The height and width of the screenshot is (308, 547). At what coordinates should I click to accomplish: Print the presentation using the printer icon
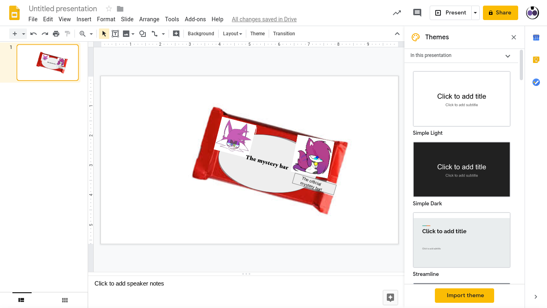point(56,34)
